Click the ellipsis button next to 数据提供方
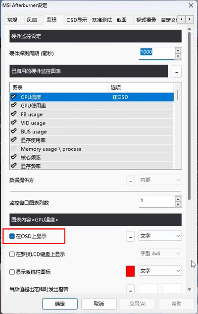Image resolution: width=198 pixels, height=314 pixels. pyautogui.click(x=130, y=180)
